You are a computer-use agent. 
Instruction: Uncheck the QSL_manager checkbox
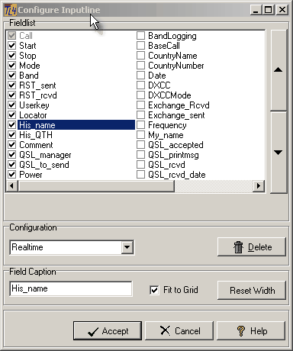(12, 155)
